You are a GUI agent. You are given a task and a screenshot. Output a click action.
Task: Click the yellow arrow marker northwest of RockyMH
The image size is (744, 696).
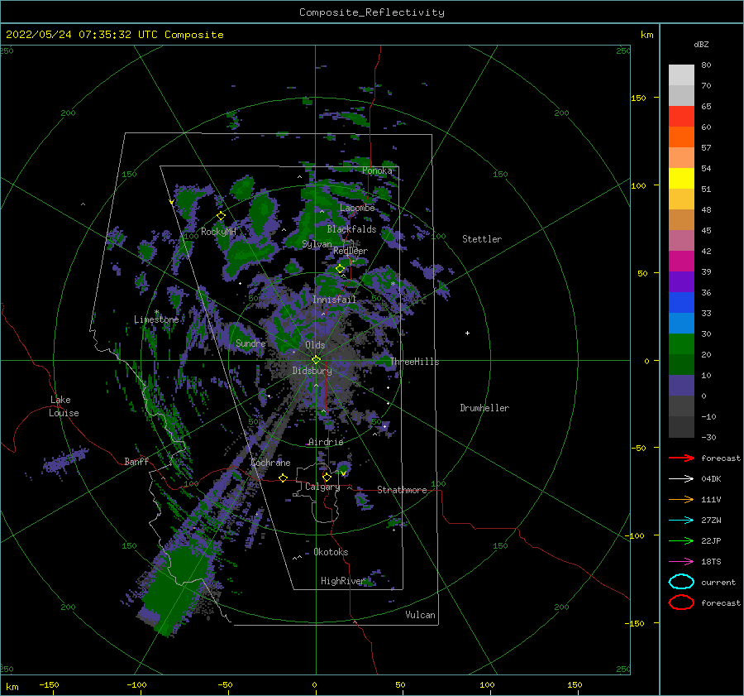[x=172, y=202]
